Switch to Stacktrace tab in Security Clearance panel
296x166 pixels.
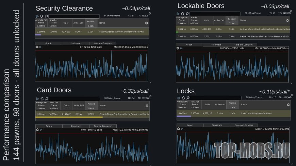pos(76,43)
